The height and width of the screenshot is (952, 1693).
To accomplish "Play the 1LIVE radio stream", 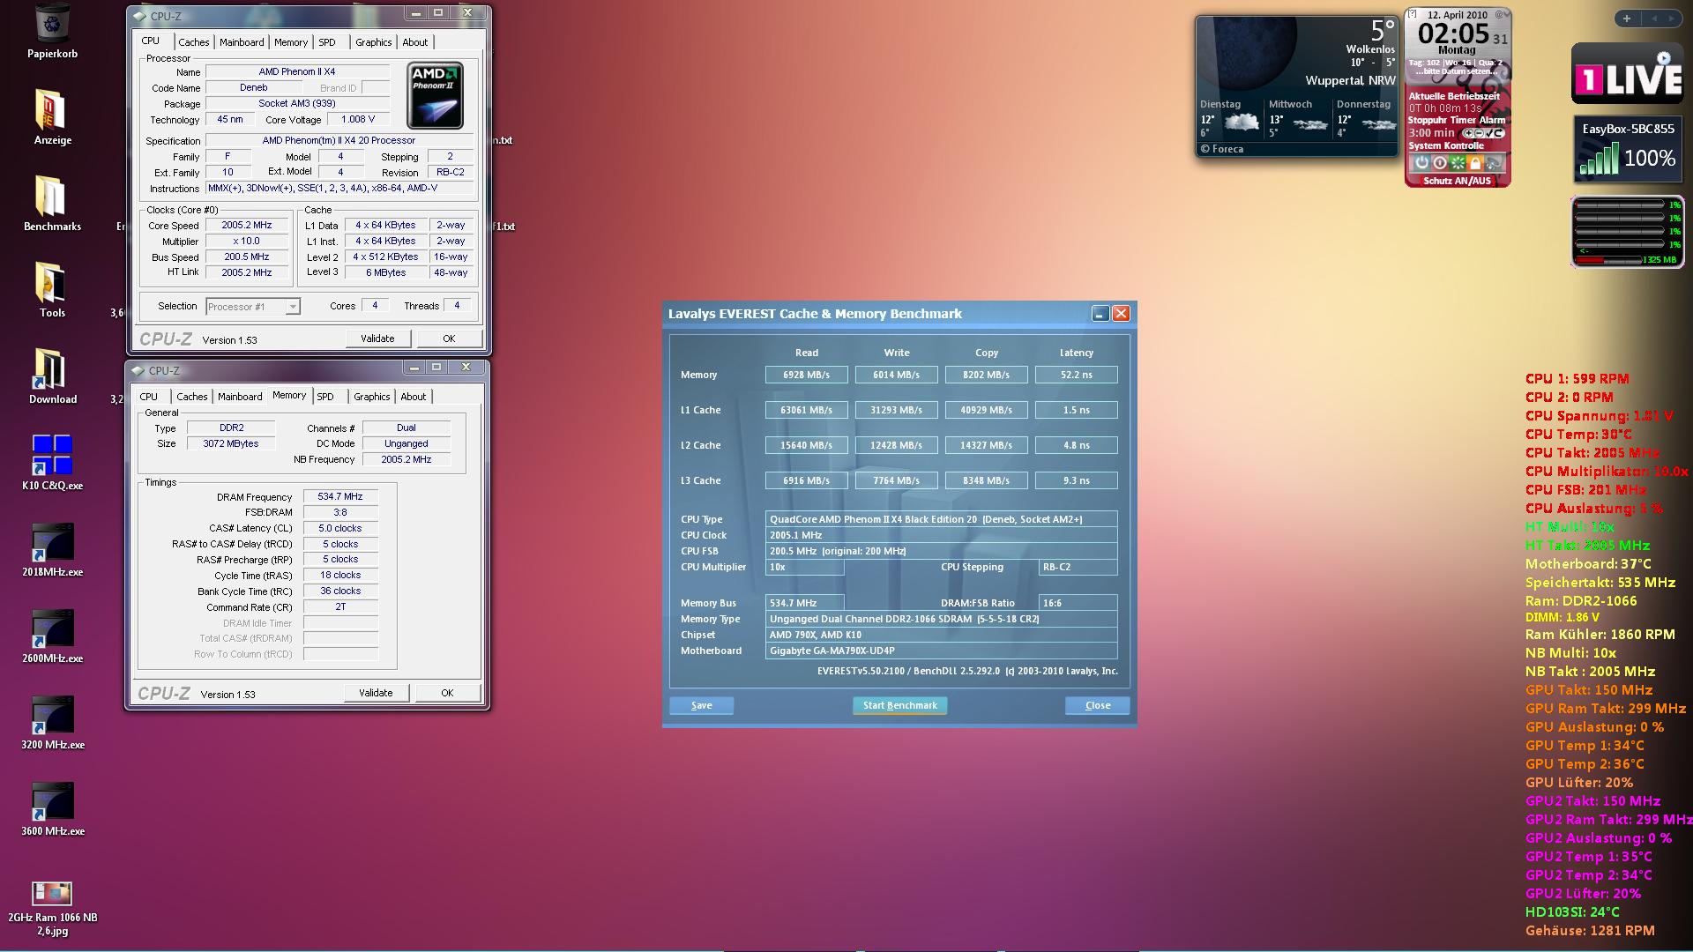I will click(x=1663, y=58).
